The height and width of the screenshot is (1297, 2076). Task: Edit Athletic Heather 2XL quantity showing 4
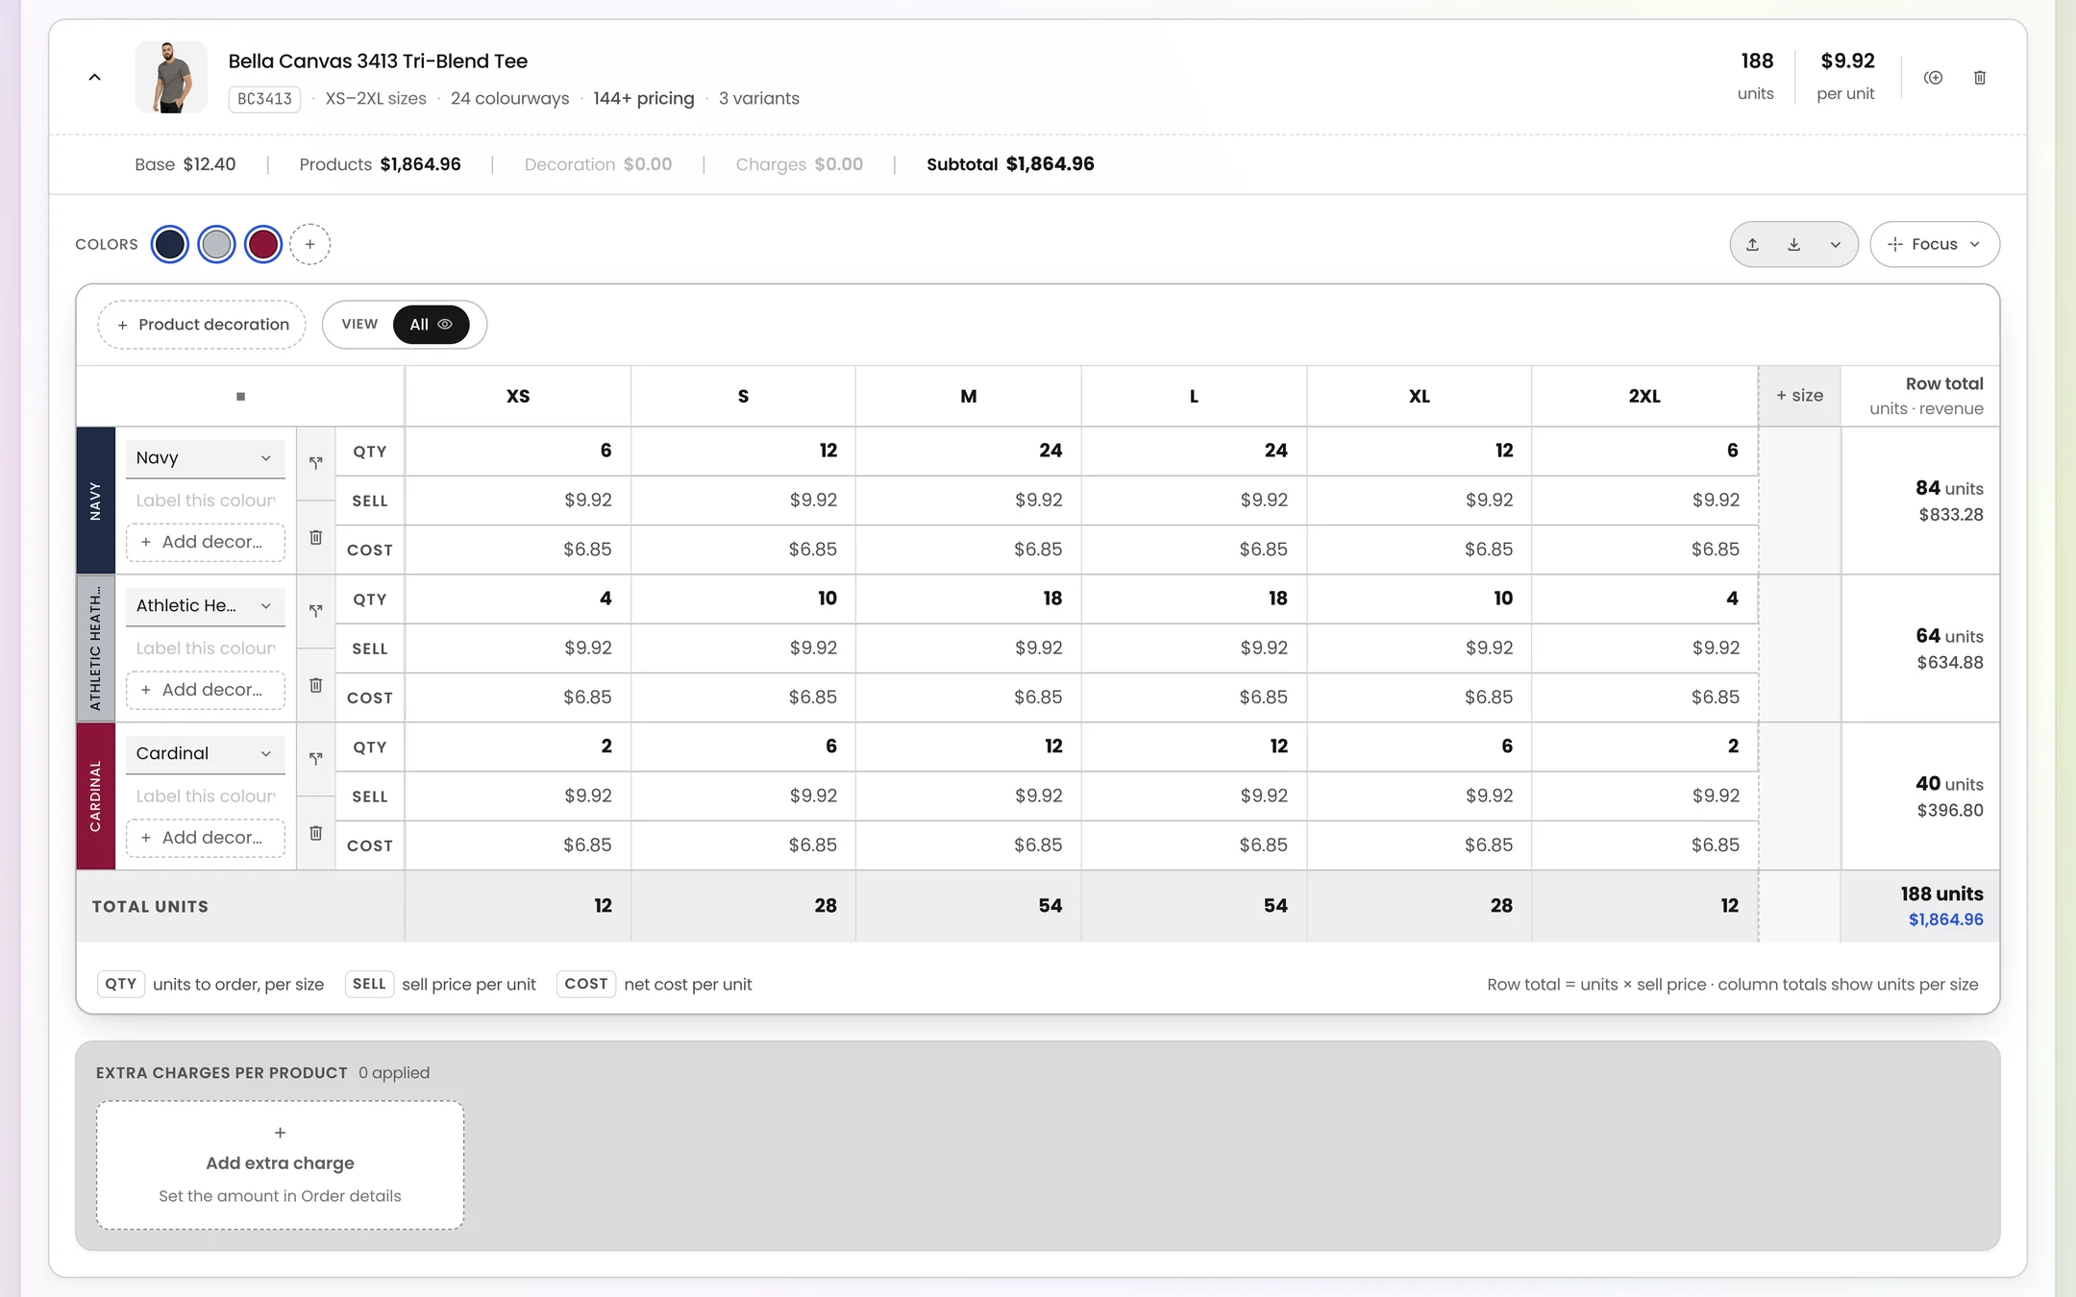pyautogui.click(x=1644, y=599)
